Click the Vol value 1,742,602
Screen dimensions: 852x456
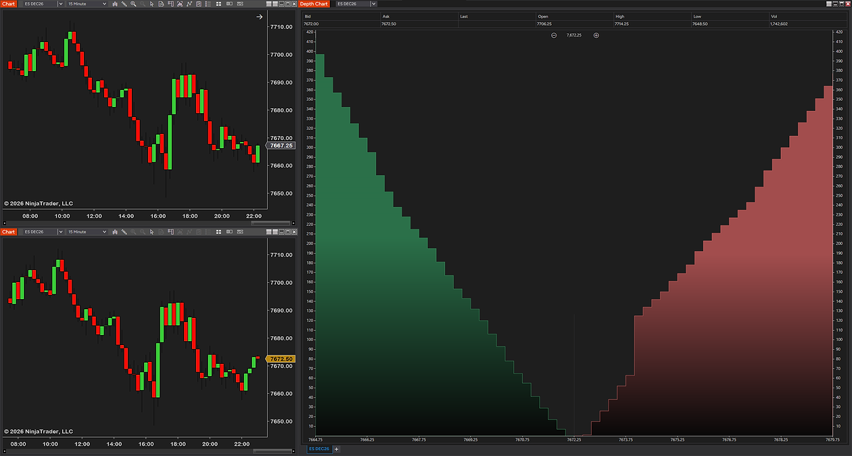(779, 24)
